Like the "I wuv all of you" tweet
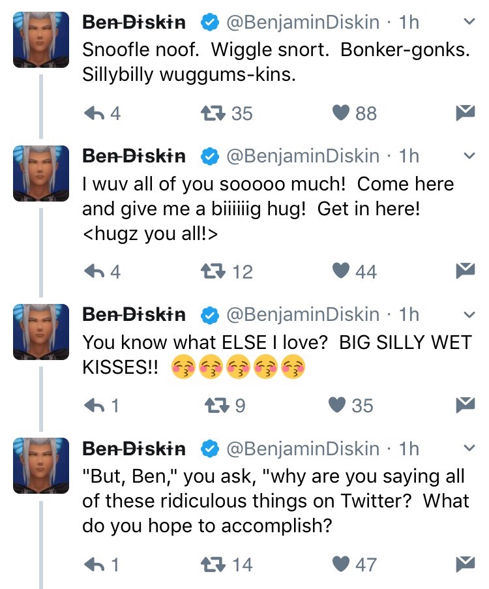Viewport: 489px width, 589px height. click(x=342, y=271)
